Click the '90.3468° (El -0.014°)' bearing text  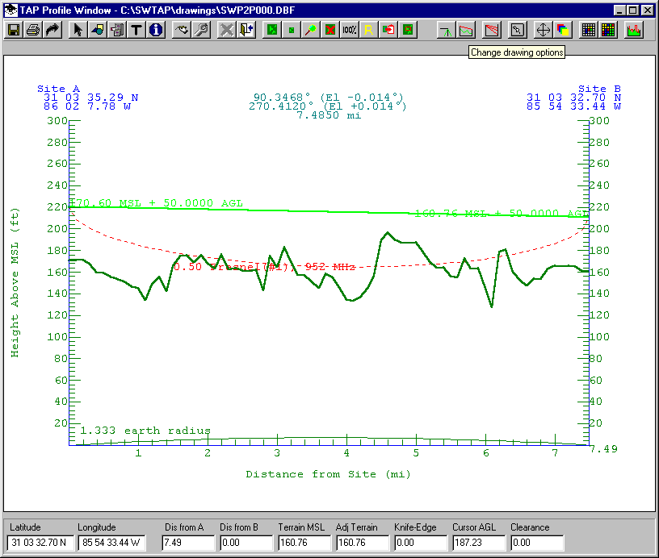point(329,98)
